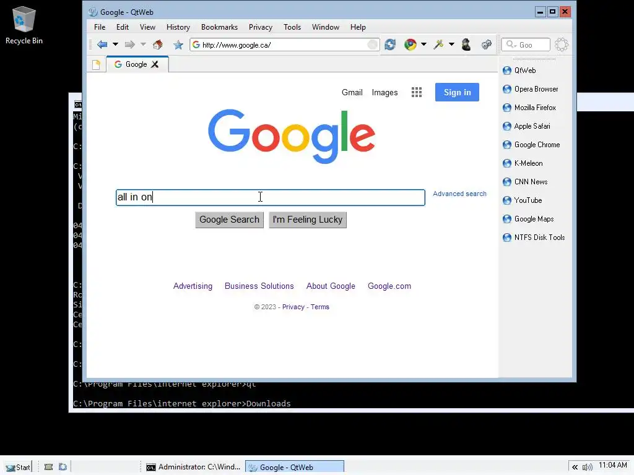Click the gray forward arrow
Viewport: 634px width, 475px height.
pos(129,45)
